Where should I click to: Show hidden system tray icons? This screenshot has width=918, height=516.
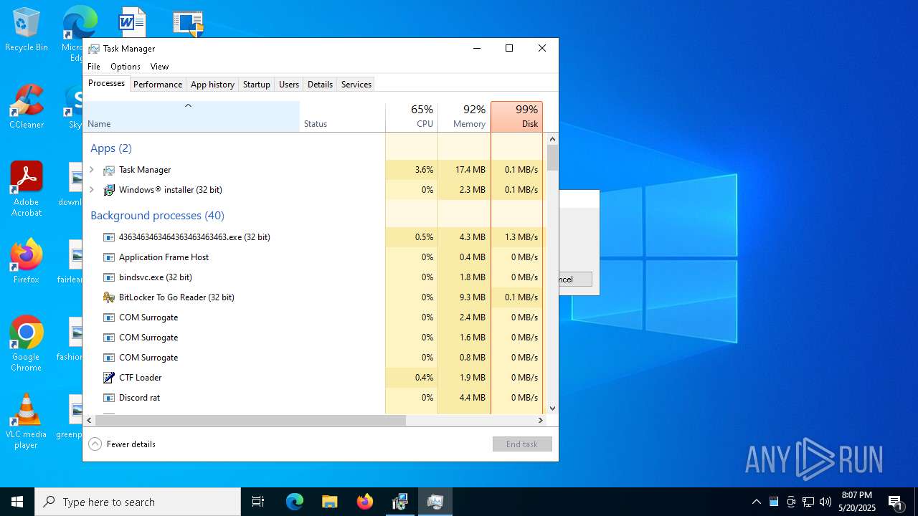coord(757,502)
